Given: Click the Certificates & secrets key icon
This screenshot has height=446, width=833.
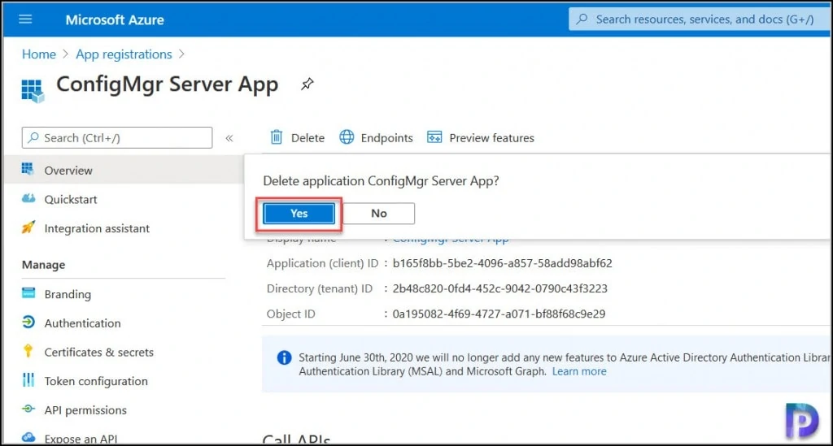Looking at the screenshot, I should (28, 350).
